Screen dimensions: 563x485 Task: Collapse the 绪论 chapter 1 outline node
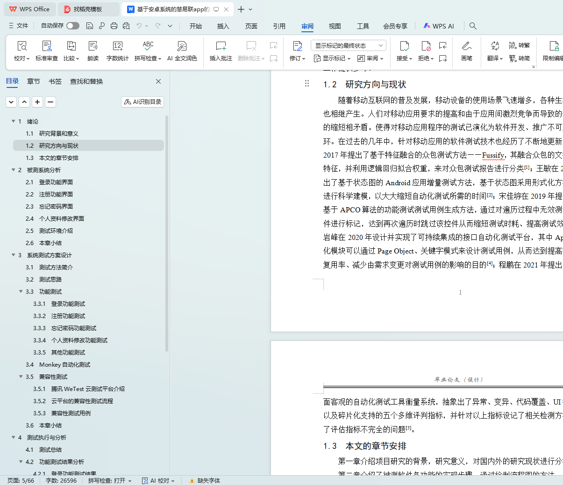(x=14, y=121)
